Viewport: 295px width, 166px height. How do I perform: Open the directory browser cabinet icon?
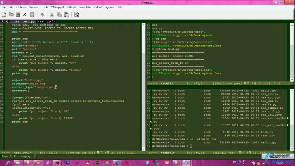point(18,14)
